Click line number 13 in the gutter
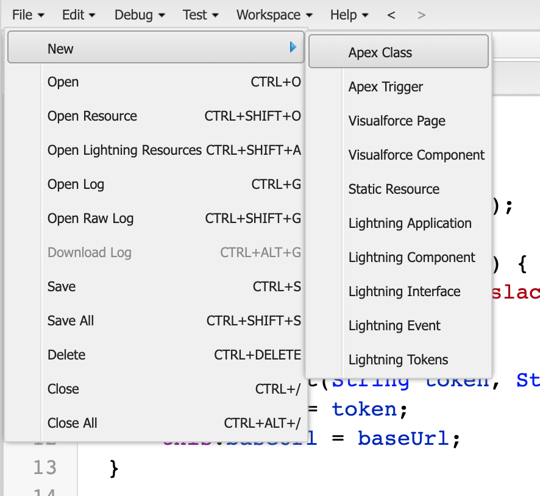Screen dimensions: 540x496 coord(44,467)
